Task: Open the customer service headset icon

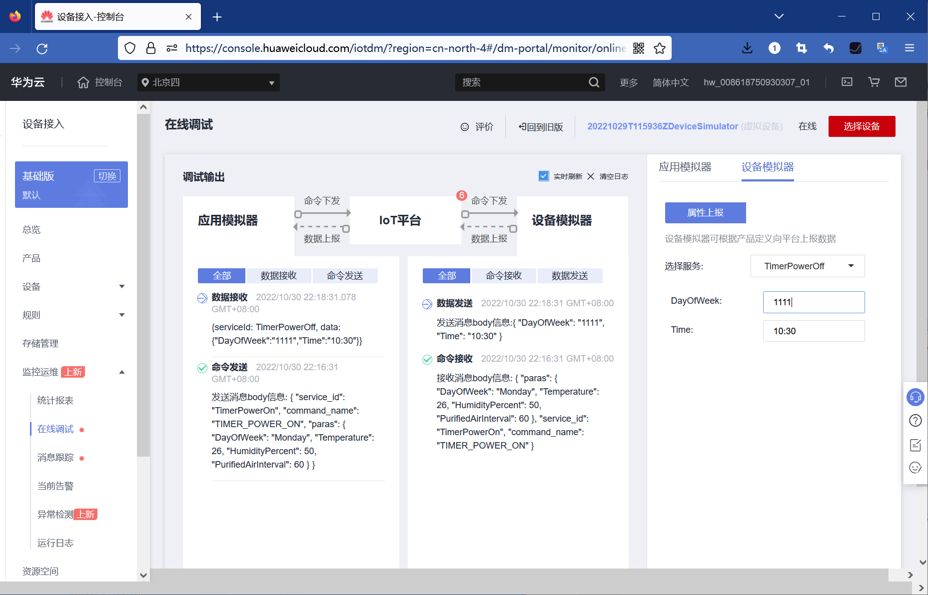Action: pos(916,397)
